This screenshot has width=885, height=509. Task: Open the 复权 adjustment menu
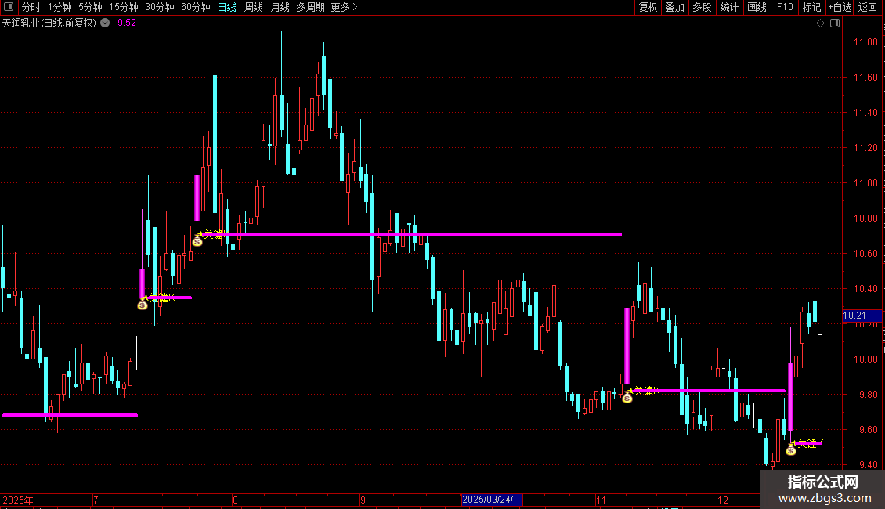pyautogui.click(x=648, y=7)
